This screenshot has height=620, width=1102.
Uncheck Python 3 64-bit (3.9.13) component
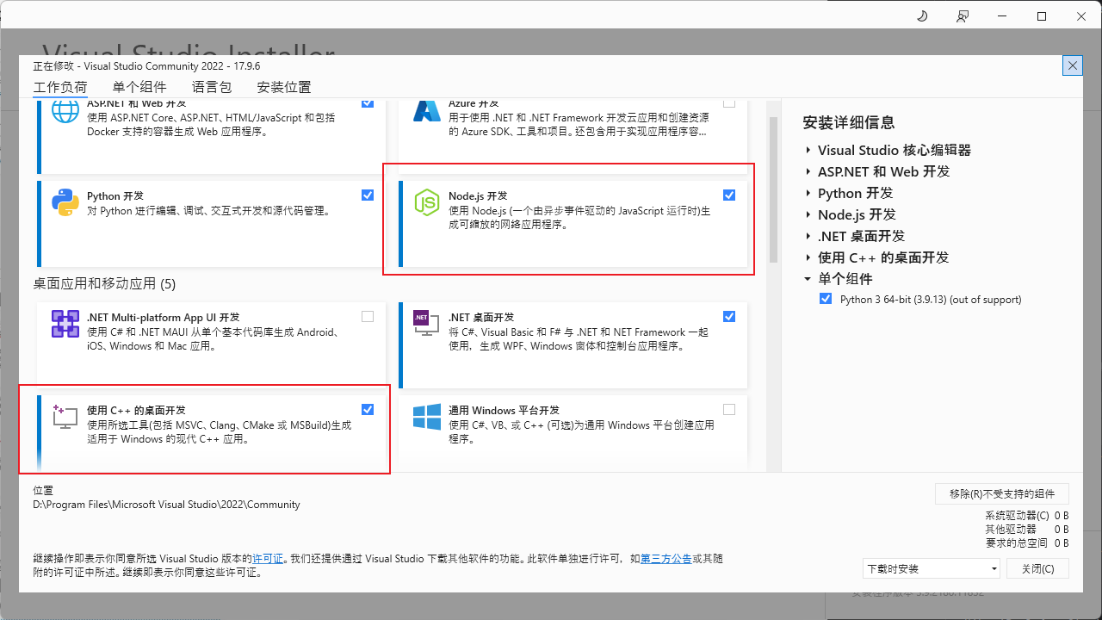(826, 299)
